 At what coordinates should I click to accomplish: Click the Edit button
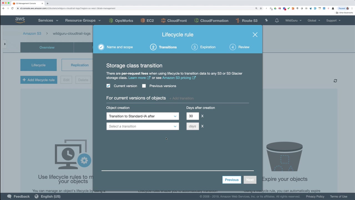[x=66, y=80]
